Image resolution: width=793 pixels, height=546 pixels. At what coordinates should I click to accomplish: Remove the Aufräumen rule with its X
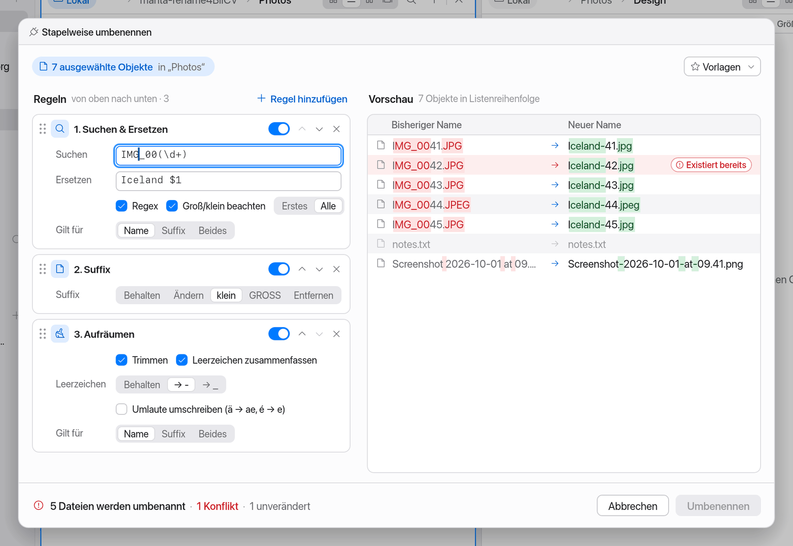pyautogui.click(x=337, y=334)
